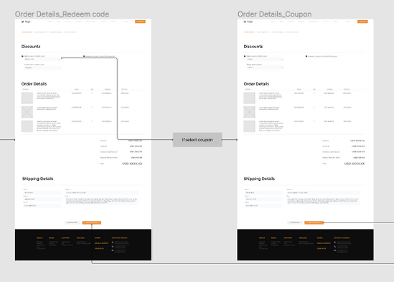Click the email envelope icon in Redeem code footer
Image resolution: width=394 pixels, height=282 pixels.
coord(113,250)
